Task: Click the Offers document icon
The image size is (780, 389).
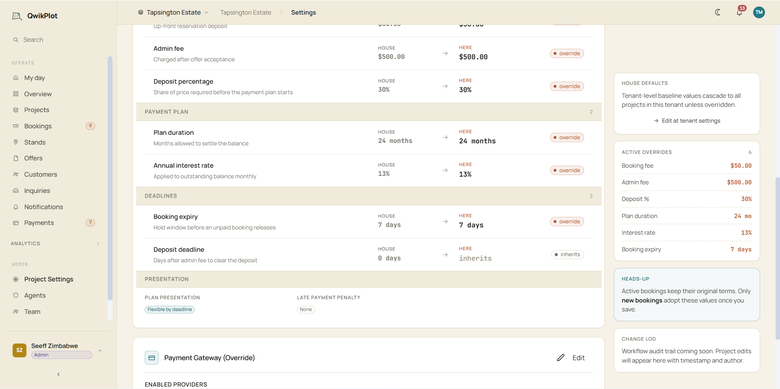Action: (16, 158)
